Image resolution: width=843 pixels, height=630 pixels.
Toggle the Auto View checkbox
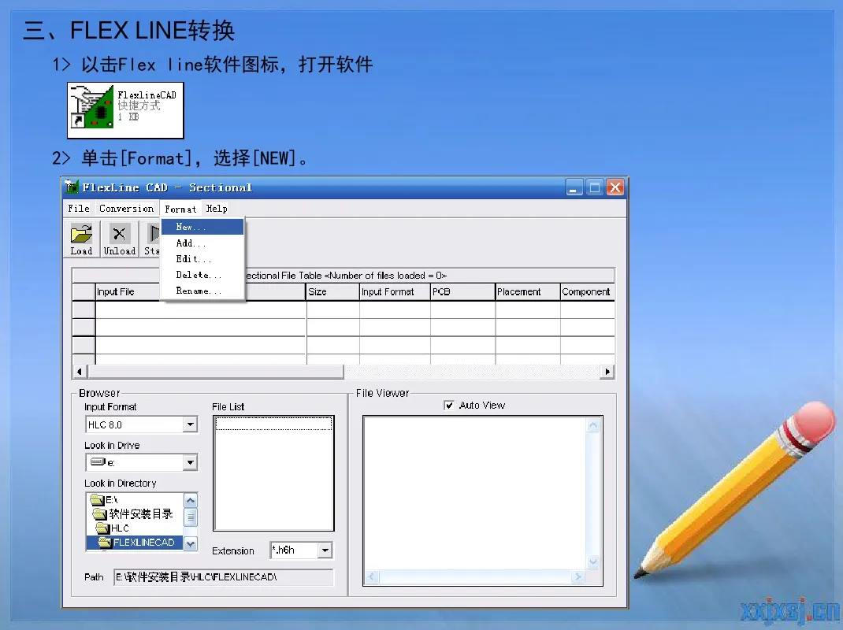click(x=449, y=406)
